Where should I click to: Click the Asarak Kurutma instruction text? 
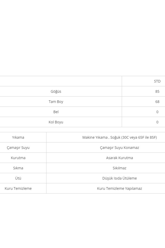point(119,158)
